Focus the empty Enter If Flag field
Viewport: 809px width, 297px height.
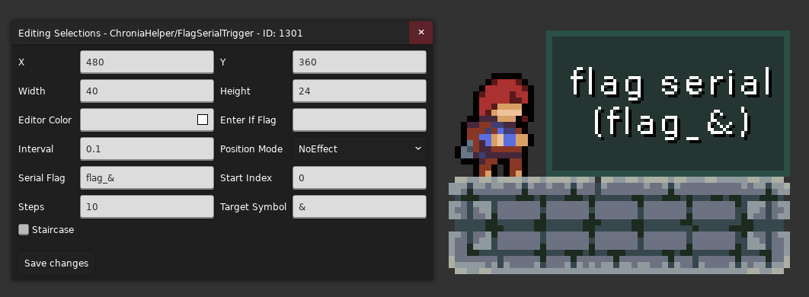(359, 120)
